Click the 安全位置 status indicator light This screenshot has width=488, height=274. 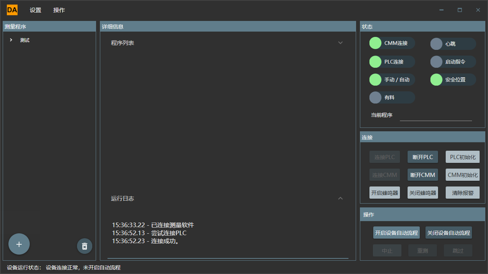[436, 80]
